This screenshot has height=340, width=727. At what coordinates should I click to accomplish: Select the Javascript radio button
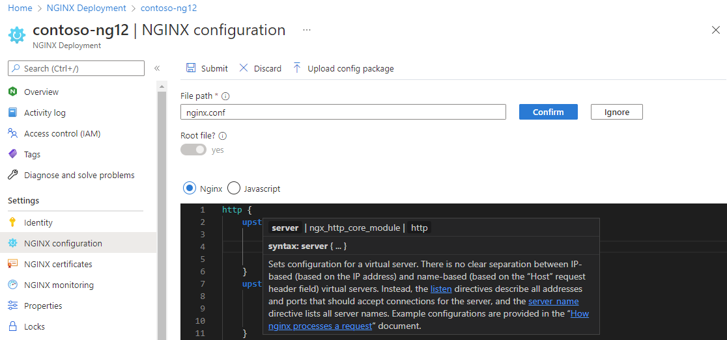[234, 189]
